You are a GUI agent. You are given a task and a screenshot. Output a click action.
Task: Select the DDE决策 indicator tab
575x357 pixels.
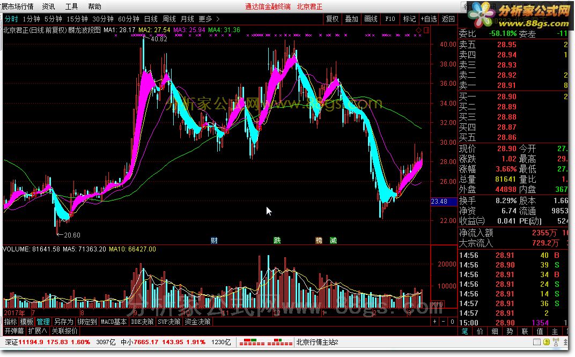142,322
